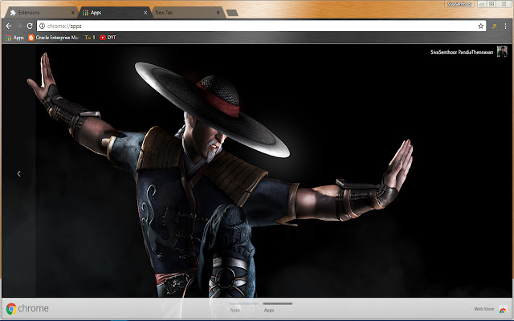Switch to the Extensions tab
This screenshot has height=321, width=514.
pos(41,13)
